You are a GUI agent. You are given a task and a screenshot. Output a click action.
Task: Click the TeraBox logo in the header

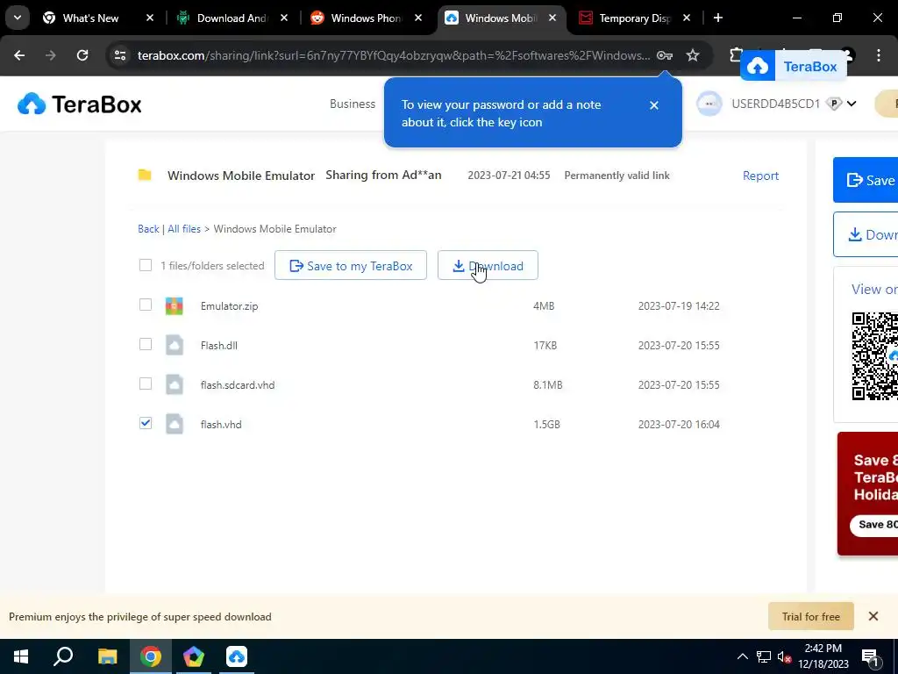[x=80, y=104]
